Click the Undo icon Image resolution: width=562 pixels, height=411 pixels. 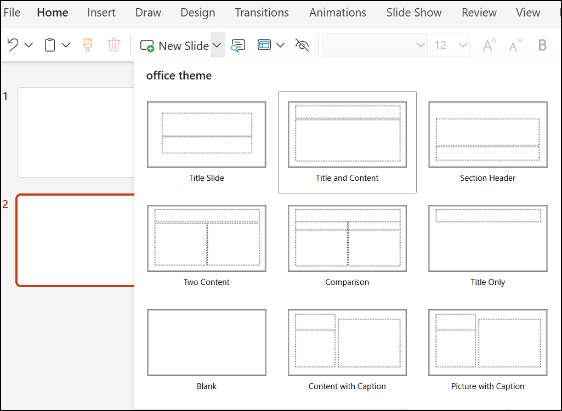click(x=12, y=45)
